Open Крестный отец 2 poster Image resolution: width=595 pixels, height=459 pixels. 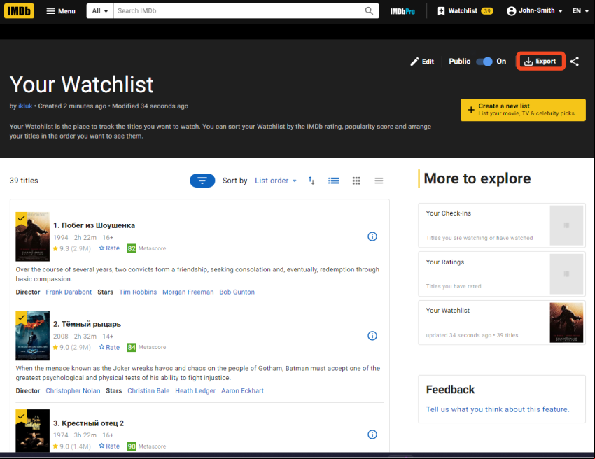point(33,430)
